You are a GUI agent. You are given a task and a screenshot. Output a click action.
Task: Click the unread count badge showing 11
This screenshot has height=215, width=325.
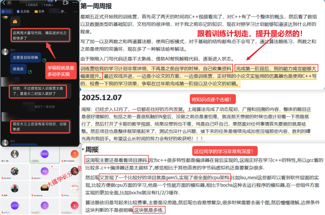(9, 3)
